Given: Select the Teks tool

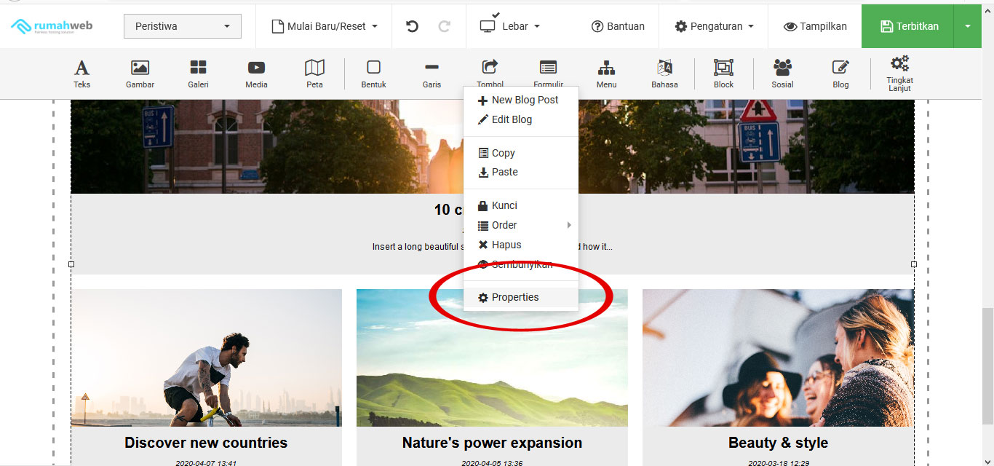Looking at the screenshot, I should [82, 74].
